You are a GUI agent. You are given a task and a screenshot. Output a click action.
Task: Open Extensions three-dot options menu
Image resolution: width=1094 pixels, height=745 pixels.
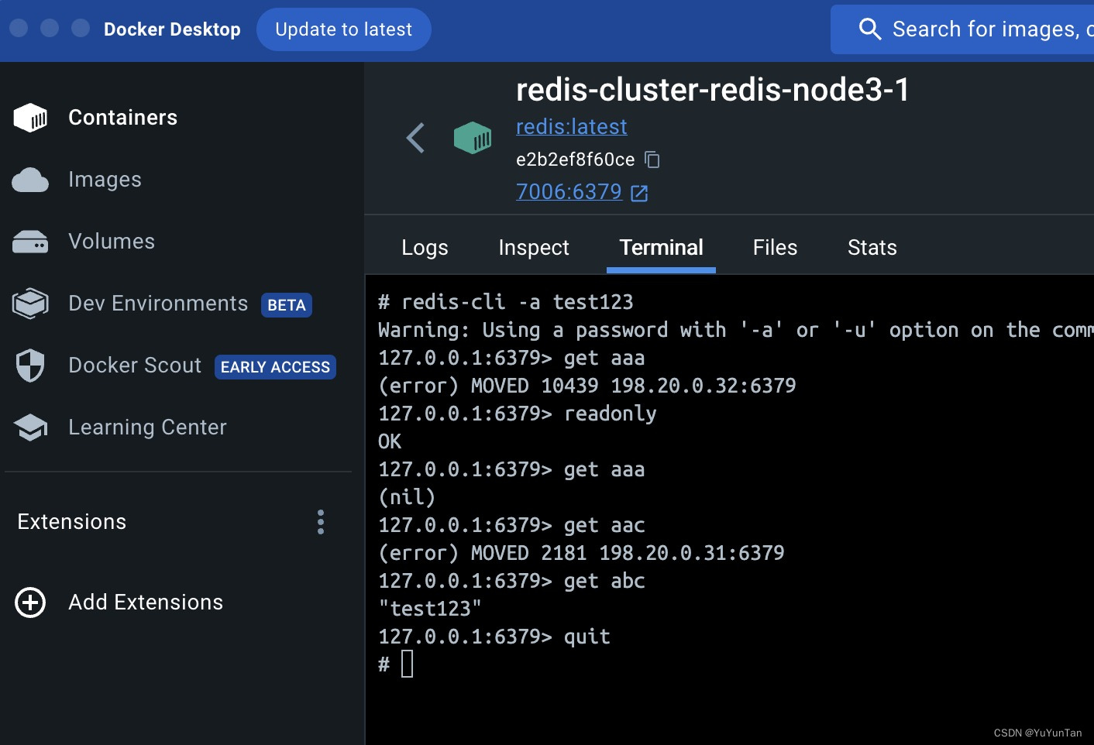pos(321,522)
